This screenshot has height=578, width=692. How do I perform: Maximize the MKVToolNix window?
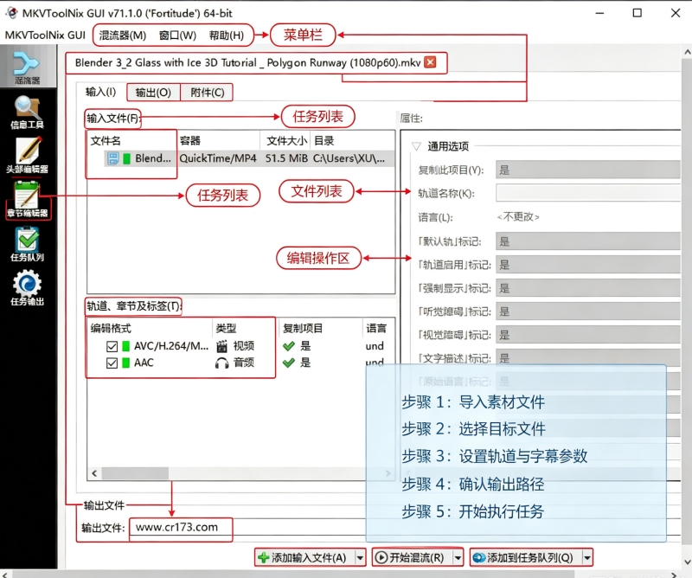pyautogui.click(x=638, y=13)
